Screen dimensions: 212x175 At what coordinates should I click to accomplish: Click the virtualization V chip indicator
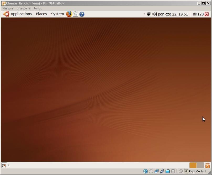coord(173,171)
